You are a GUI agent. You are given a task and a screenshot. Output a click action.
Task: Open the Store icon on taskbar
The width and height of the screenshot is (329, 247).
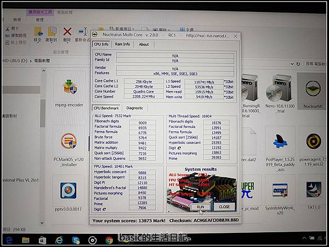tap(42, 240)
